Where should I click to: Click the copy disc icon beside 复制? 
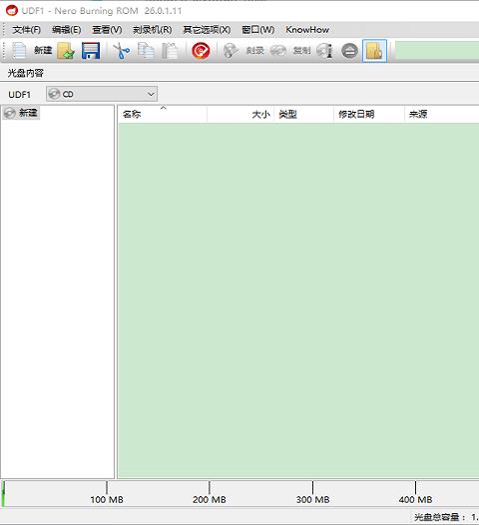277,51
